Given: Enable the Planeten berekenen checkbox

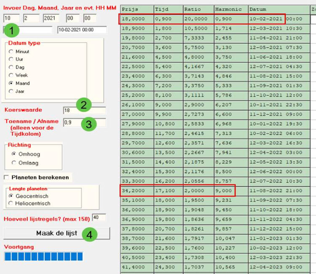Looking at the screenshot, I should pyautogui.click(x=6, y=177).
